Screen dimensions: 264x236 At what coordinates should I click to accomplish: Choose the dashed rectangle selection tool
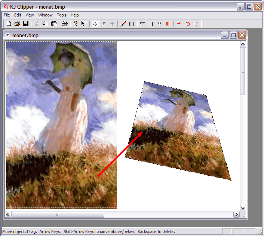[132, 24]
